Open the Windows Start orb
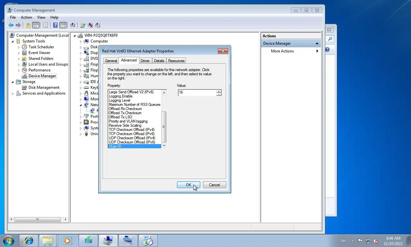Viewport: 411px width, 247px height. tap(9, 240)
